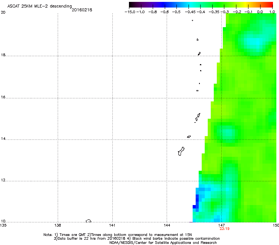The width and height of the screenshot is (279, 245).
Task: Click latitude axis label '12'
Action: [x=3, y=180]
